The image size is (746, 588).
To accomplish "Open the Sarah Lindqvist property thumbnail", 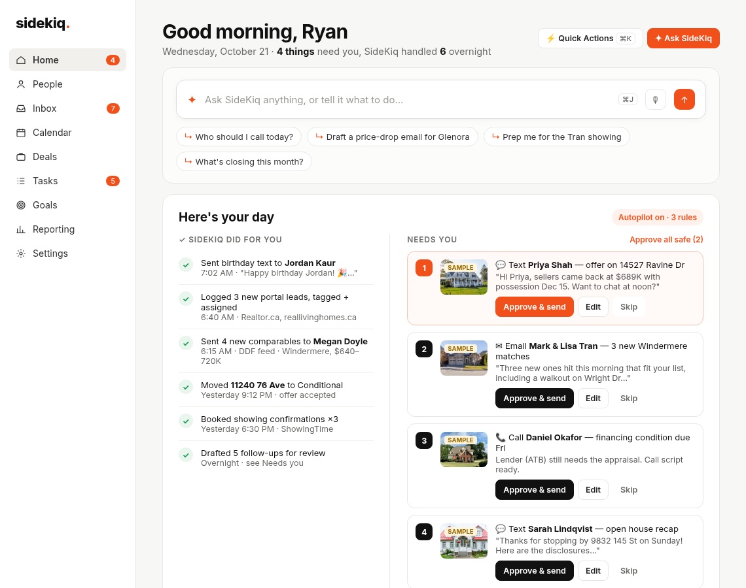I will click(x=464, y=541).
